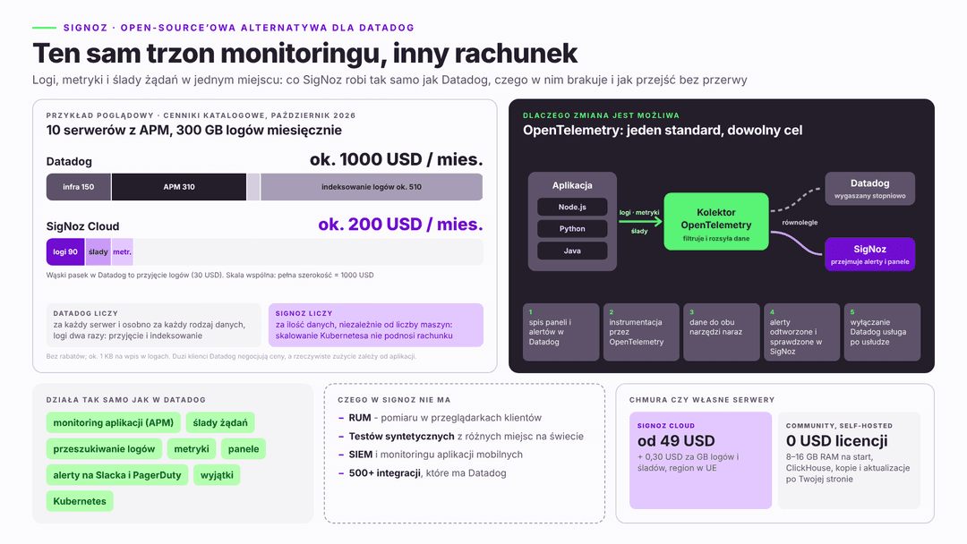The image size is (967, 544).
Task: Click the 'przeszukiwanie logów' tag
Action: pyautogui.click(x=104, y=449)
